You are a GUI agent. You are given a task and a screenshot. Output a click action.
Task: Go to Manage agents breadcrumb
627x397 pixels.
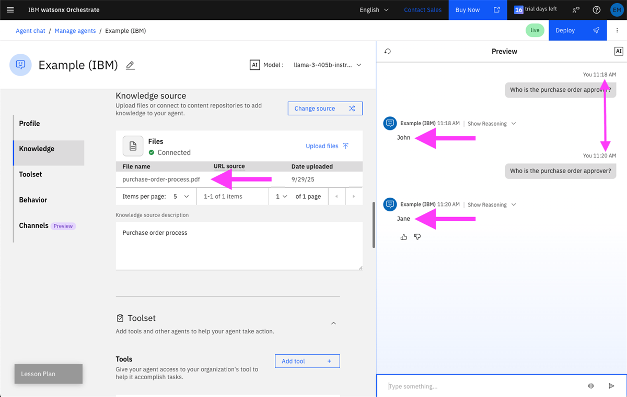click(x=75, y=31)
